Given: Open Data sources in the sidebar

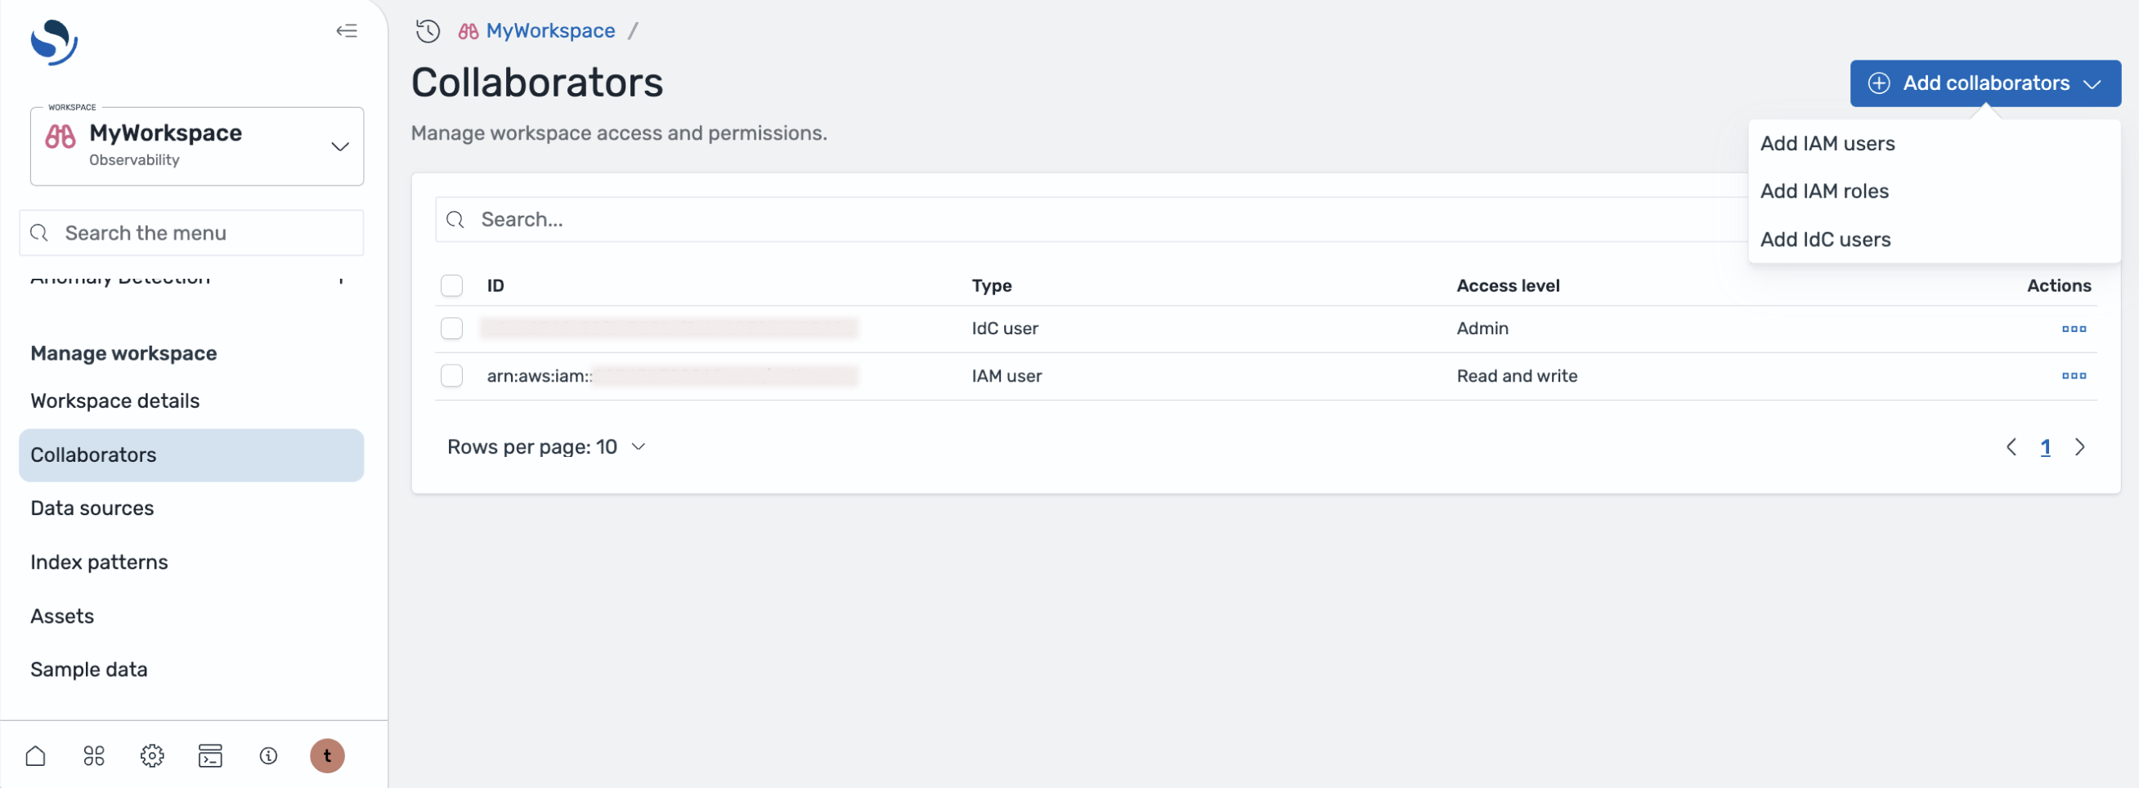Looking at the screenshot, I should click(x=92, y=508).
